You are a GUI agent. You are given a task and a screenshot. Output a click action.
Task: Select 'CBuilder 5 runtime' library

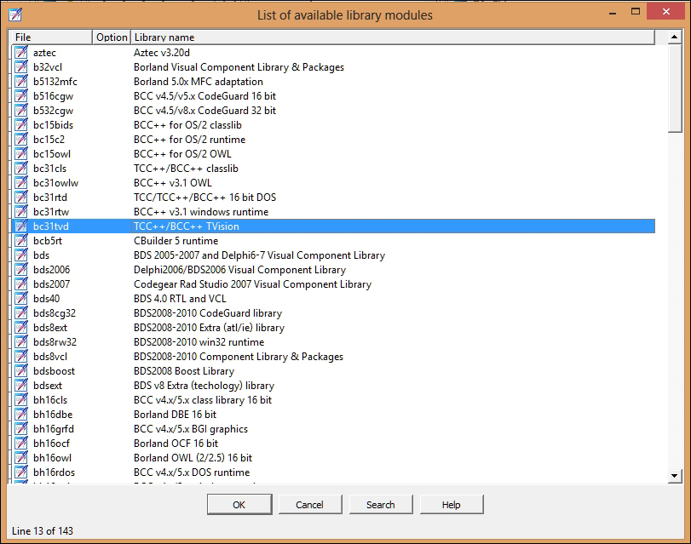(x=176, y=241)
